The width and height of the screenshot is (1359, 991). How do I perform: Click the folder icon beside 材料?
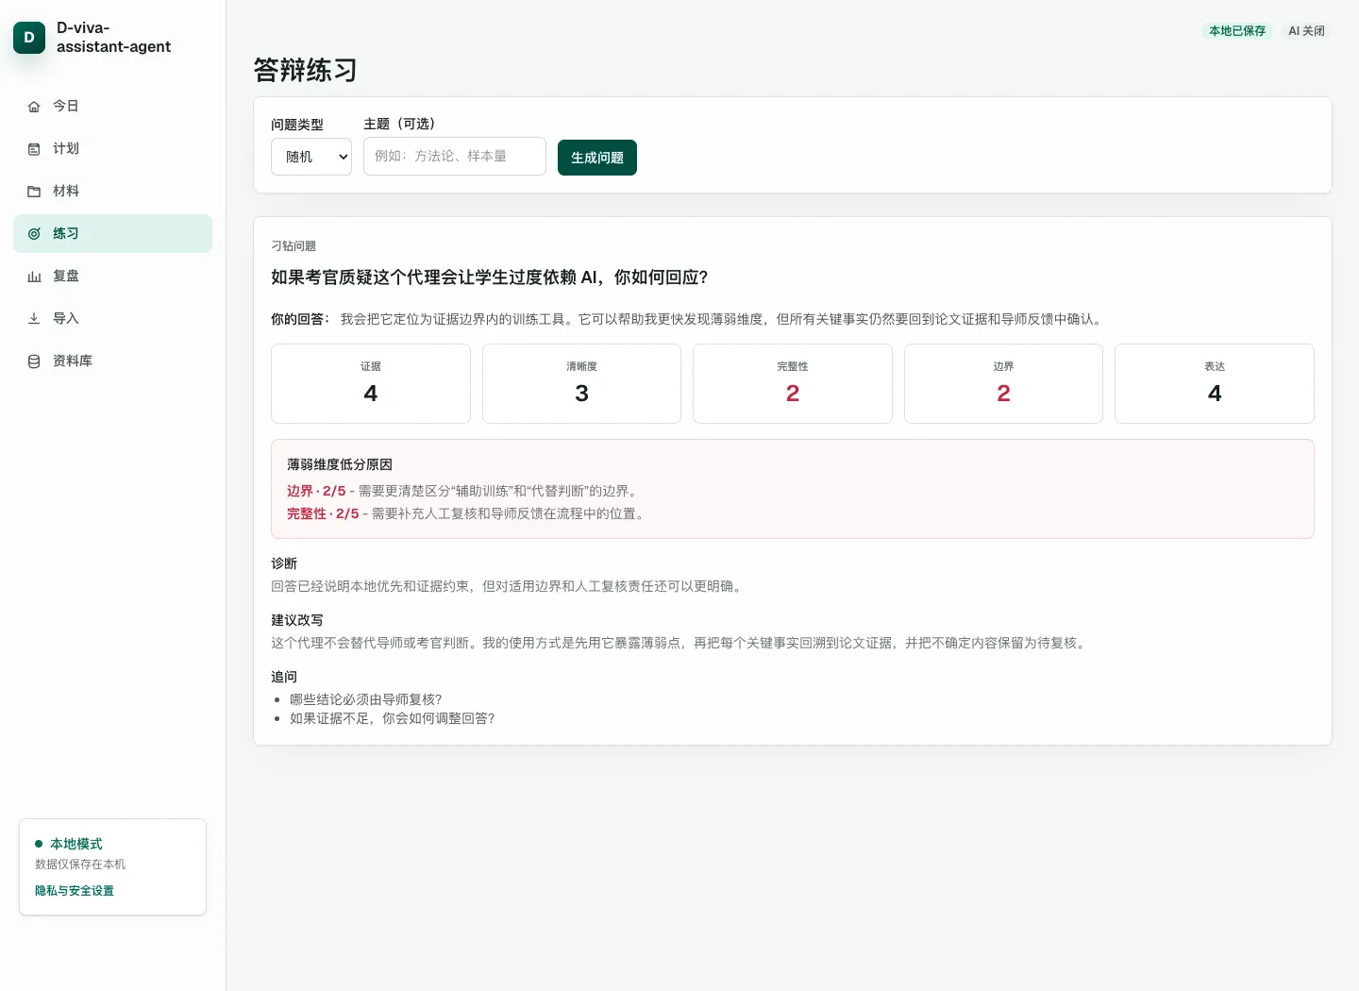click(x=34, y=192)
